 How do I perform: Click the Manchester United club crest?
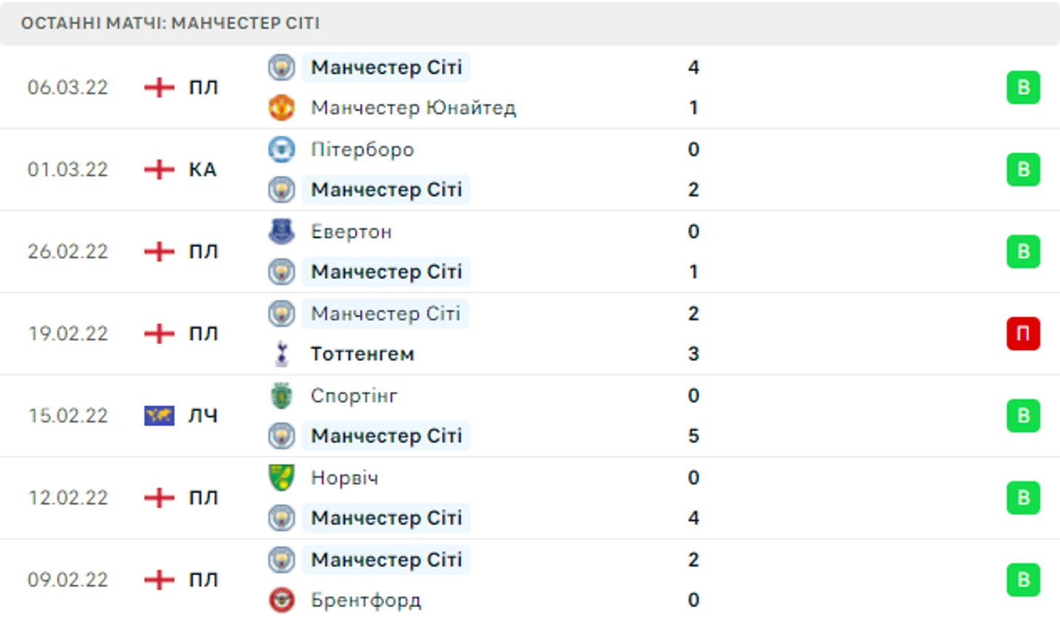pyautogui.click(x=281, y=107)
